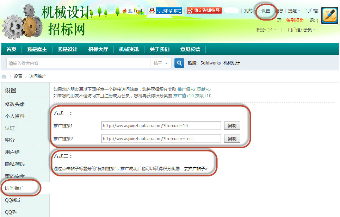Focus the search content input box
The width and height of the screenshot is (340, 217).
tap(78, 63)
